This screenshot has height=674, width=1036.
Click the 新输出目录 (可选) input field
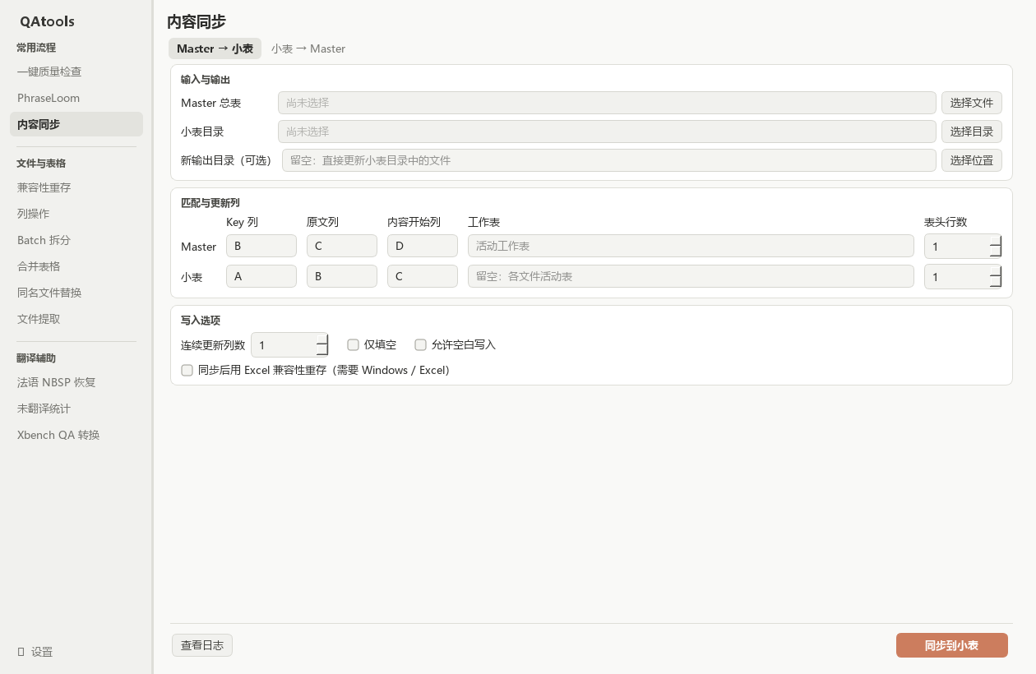coord(609,160)
